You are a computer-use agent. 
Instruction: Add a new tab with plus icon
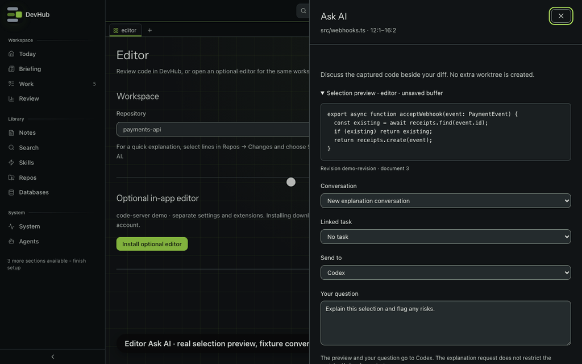(149, 31)
